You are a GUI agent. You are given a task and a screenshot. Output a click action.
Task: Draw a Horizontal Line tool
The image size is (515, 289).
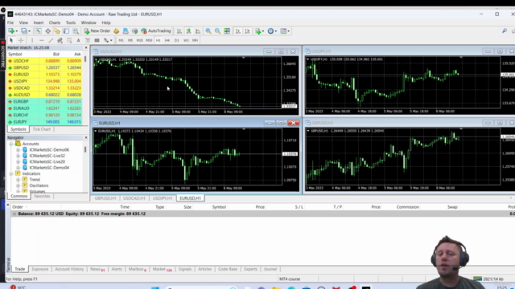click(x=41, y=40)
